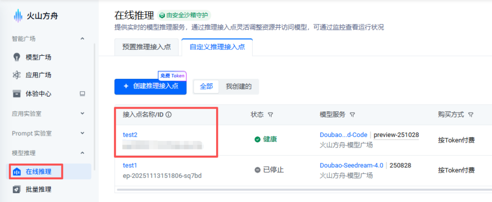Screen dimensions: 492x202
Task: Open 模型广场 lightbulb icon in sidebar
Action: tap(17, 57)
